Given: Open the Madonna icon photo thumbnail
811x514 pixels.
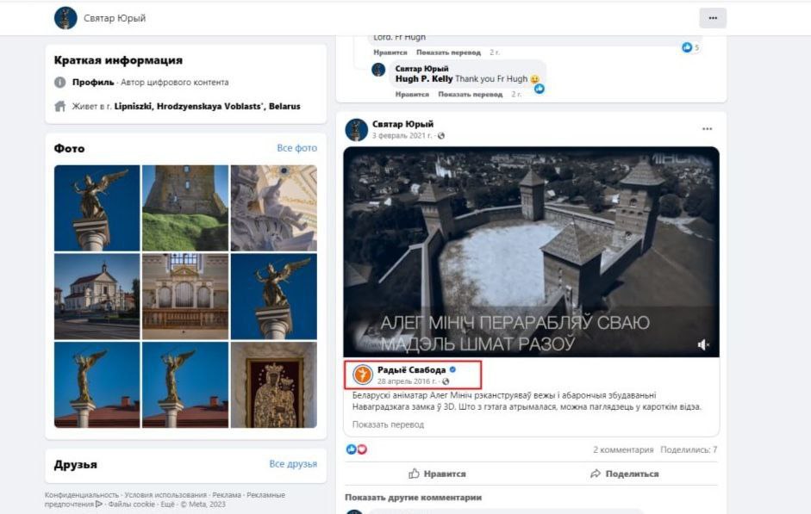Looking at the screenshot, I should (273, 384).
